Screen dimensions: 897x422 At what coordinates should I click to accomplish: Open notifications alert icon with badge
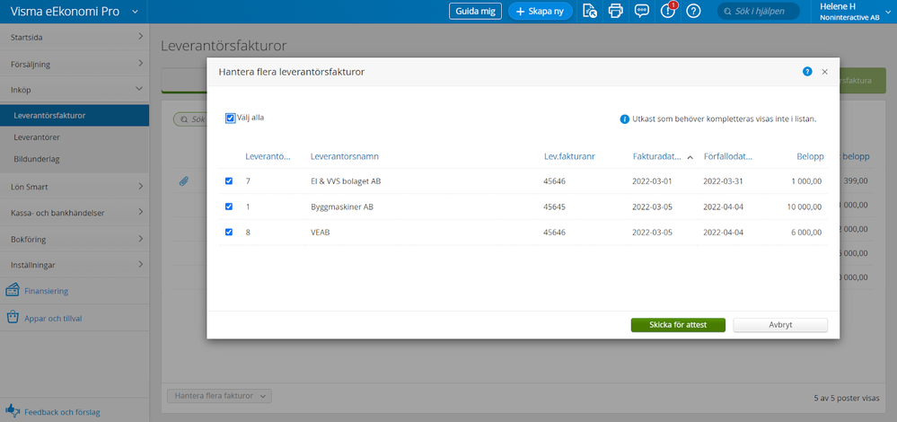pos(667,12)
